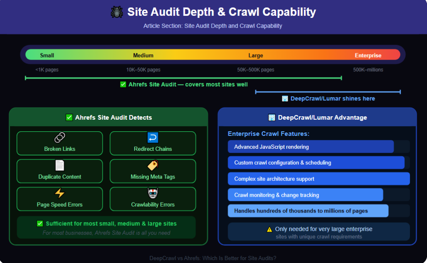Click 'sites with unique crawl requirements' text
Image resolution: width=427 pixels, height=263 pixels.
coord(319,237)
